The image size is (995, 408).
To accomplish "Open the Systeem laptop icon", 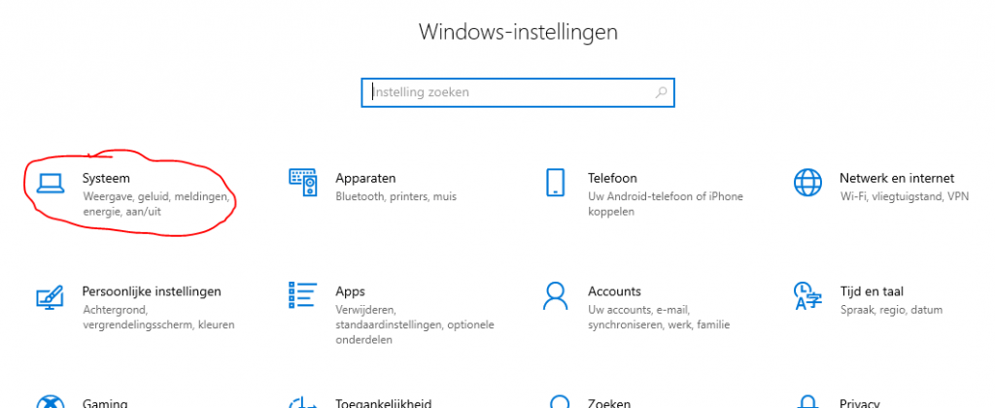I will coord(51,183).
